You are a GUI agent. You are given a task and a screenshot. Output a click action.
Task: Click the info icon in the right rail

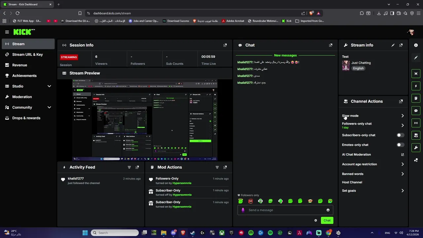click(416, 45)
